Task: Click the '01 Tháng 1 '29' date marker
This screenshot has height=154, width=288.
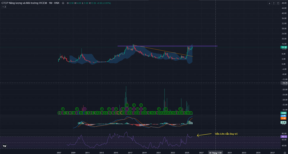Action: [216, 153]
